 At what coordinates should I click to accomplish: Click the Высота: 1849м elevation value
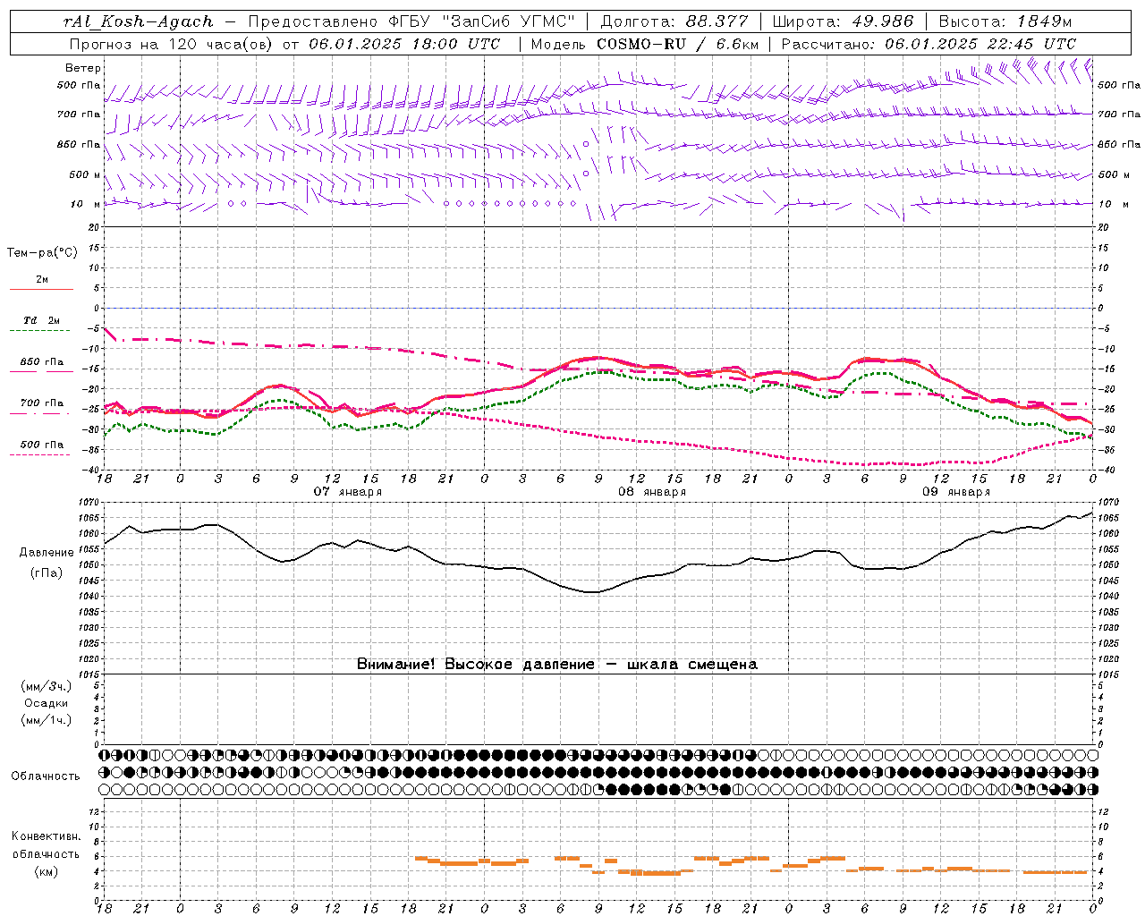(1005, 21)
